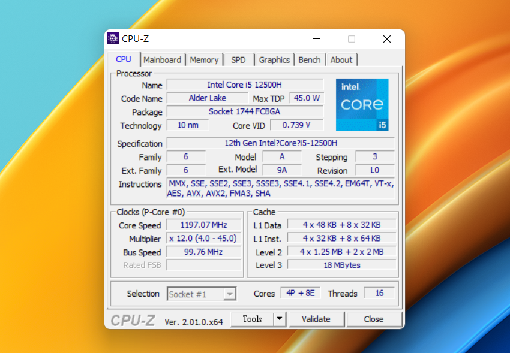Click the Core VID value 0.739 V
510x353 pixels.
click(296, 125)
